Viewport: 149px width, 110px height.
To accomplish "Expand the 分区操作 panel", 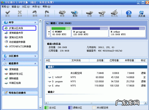I will pos(35,56).
